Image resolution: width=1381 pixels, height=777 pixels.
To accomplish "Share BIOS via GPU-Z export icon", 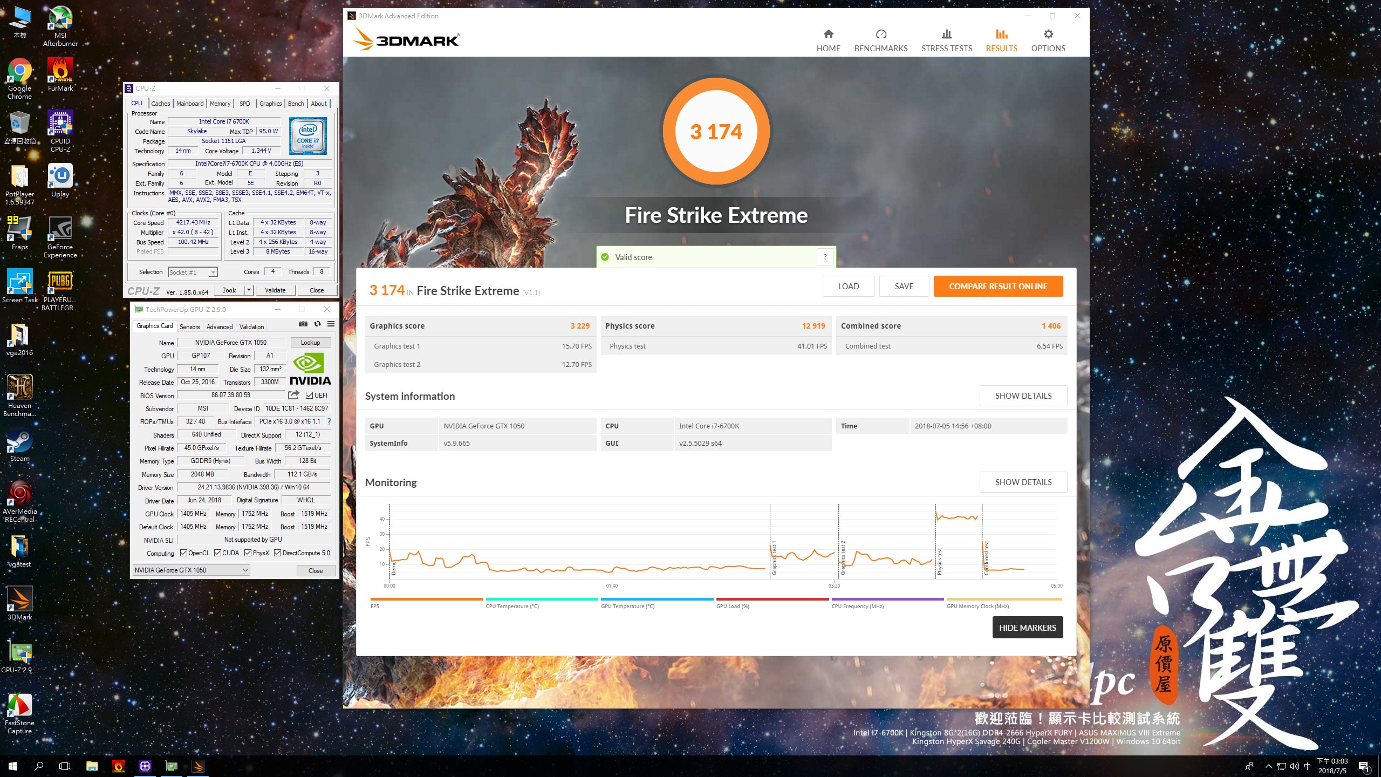I will pos(293,395).
